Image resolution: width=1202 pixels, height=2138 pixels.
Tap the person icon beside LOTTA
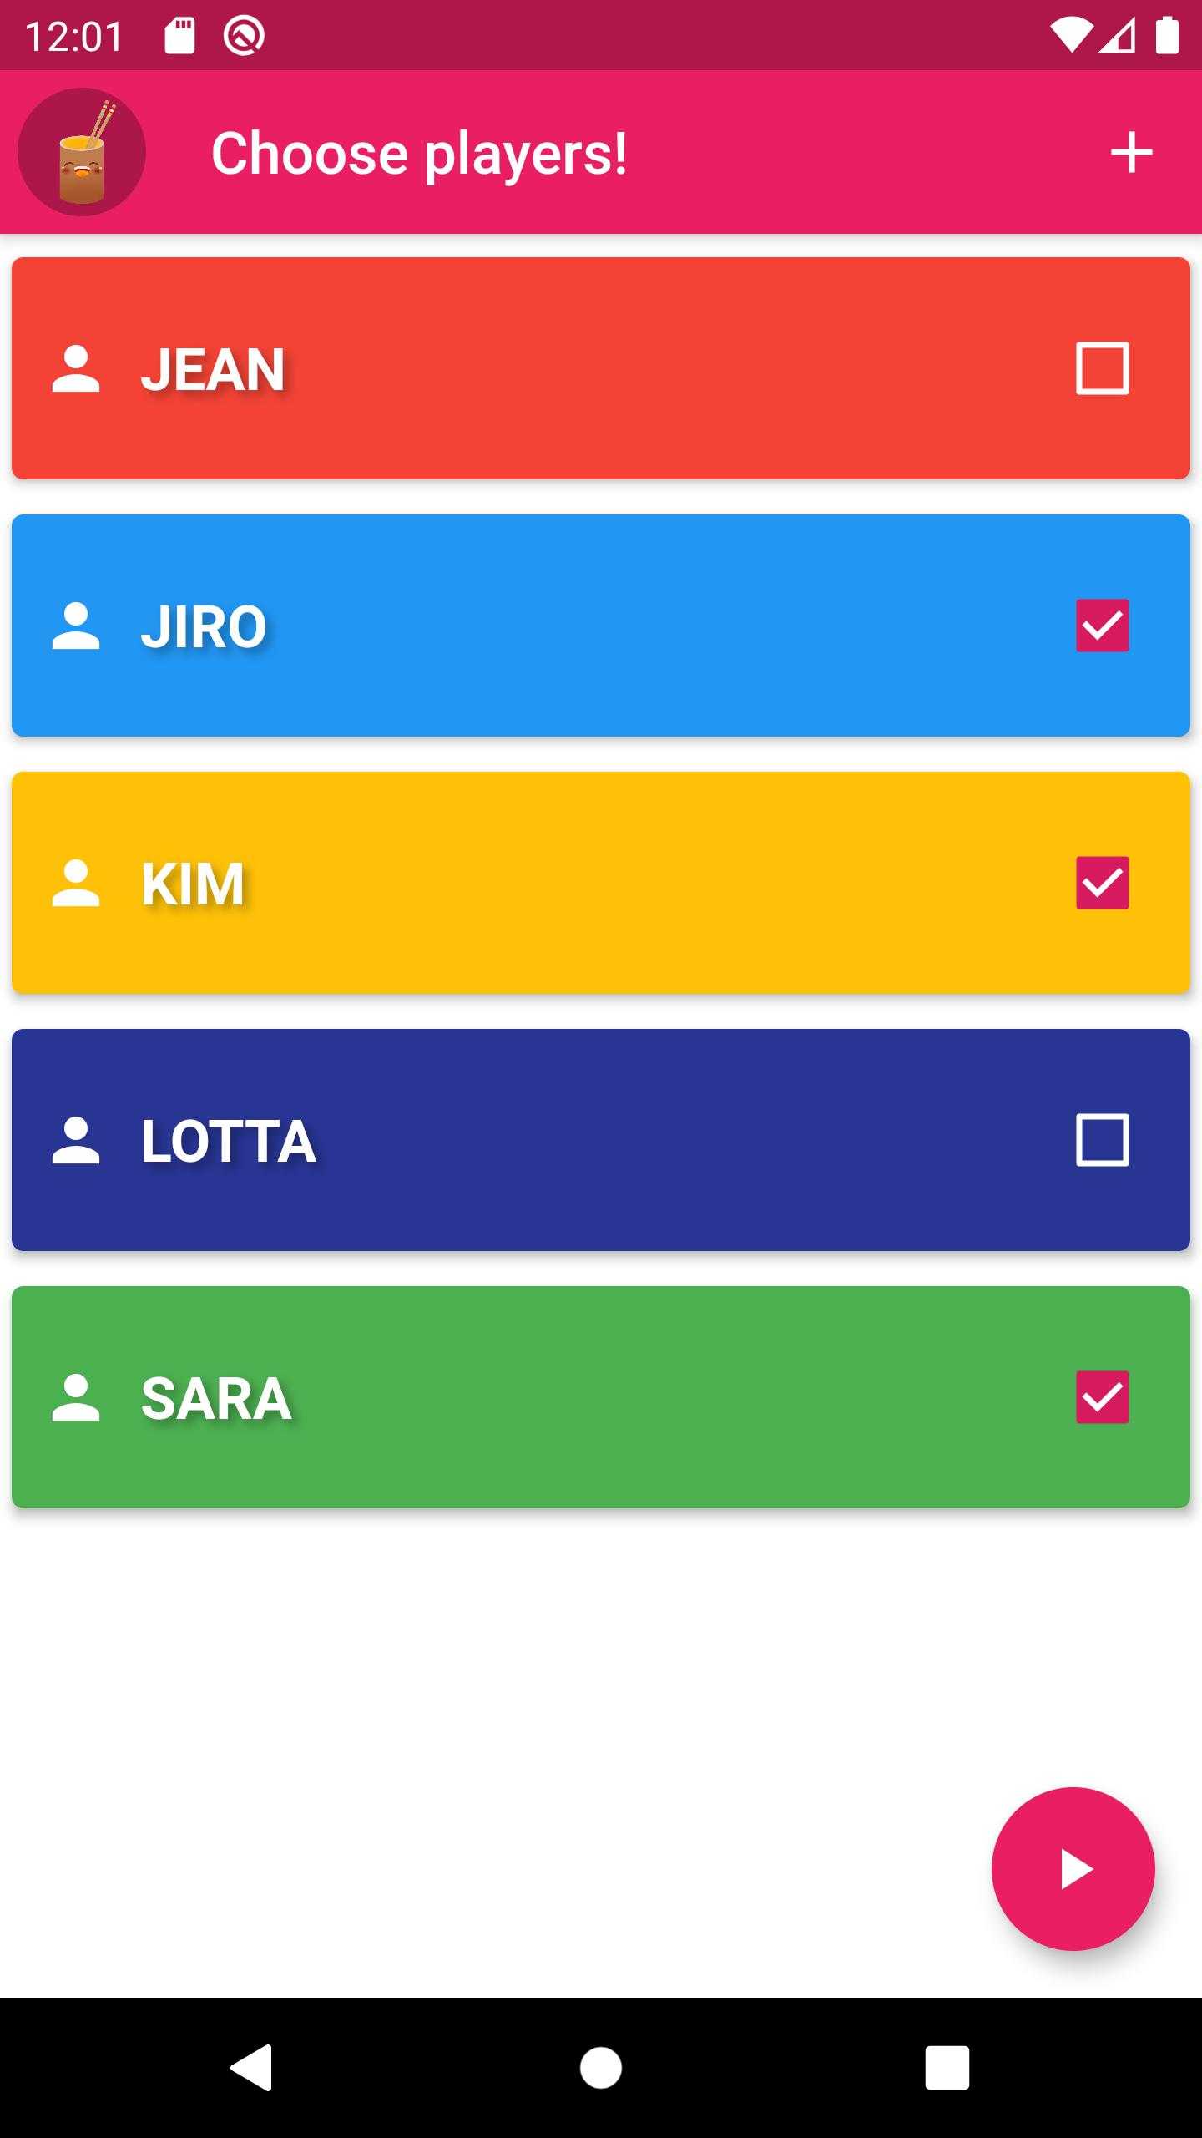pyautogui.click(x=76, y=1140)
